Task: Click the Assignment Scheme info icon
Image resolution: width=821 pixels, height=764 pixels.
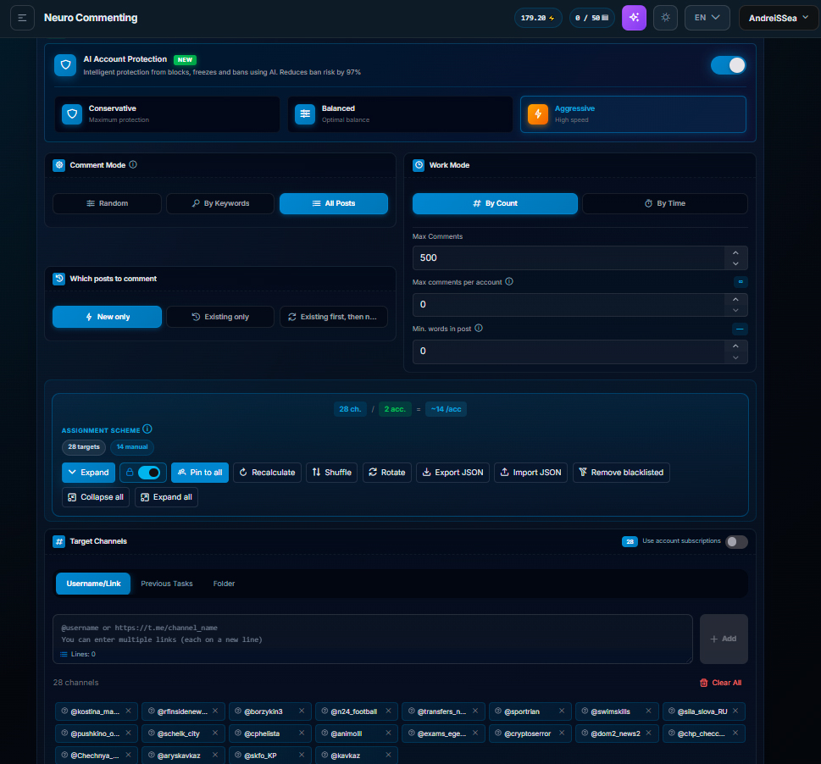Action: point(147,429)
